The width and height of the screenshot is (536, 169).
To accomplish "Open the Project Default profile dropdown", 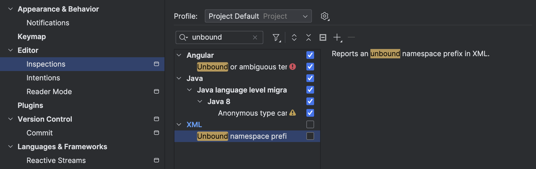I will click(x=258, y=16).
